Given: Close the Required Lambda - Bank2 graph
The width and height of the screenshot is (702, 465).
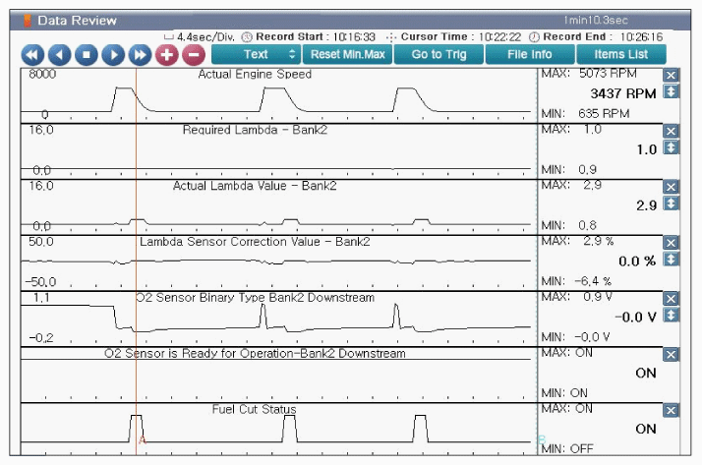Looking at the screenshot, I should pos(671,131).
